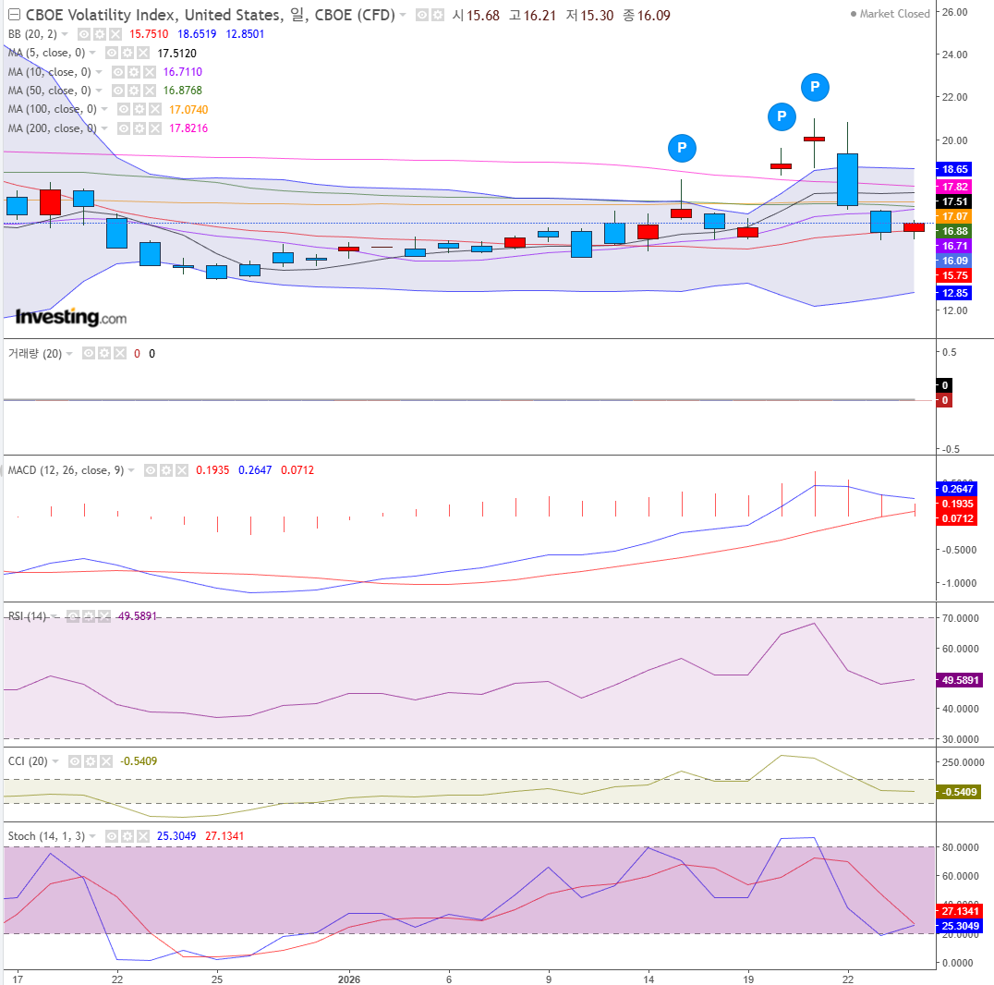Select the 'MACD (12, 26, close, 9)' label
Viewport: 994px width, 985px height.
click(66, 470)
